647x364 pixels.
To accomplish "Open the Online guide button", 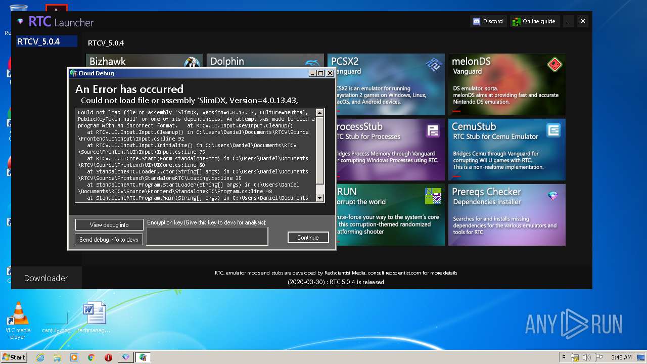I will (534, 21).
